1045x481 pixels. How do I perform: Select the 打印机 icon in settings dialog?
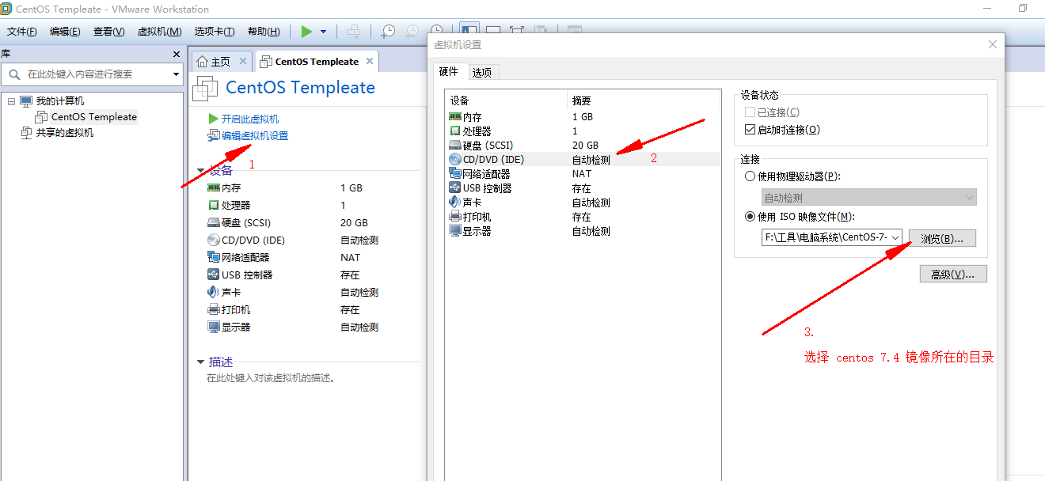click(454, 216)
